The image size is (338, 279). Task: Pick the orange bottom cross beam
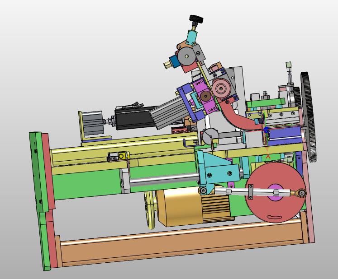coord(181,243)
